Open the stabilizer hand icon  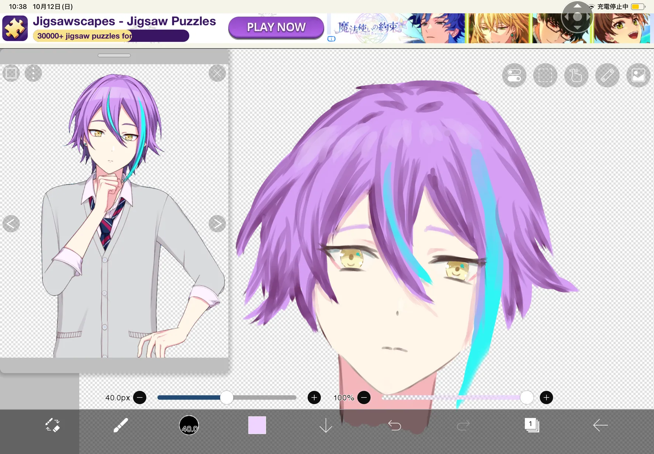click(x=576, y=75)
